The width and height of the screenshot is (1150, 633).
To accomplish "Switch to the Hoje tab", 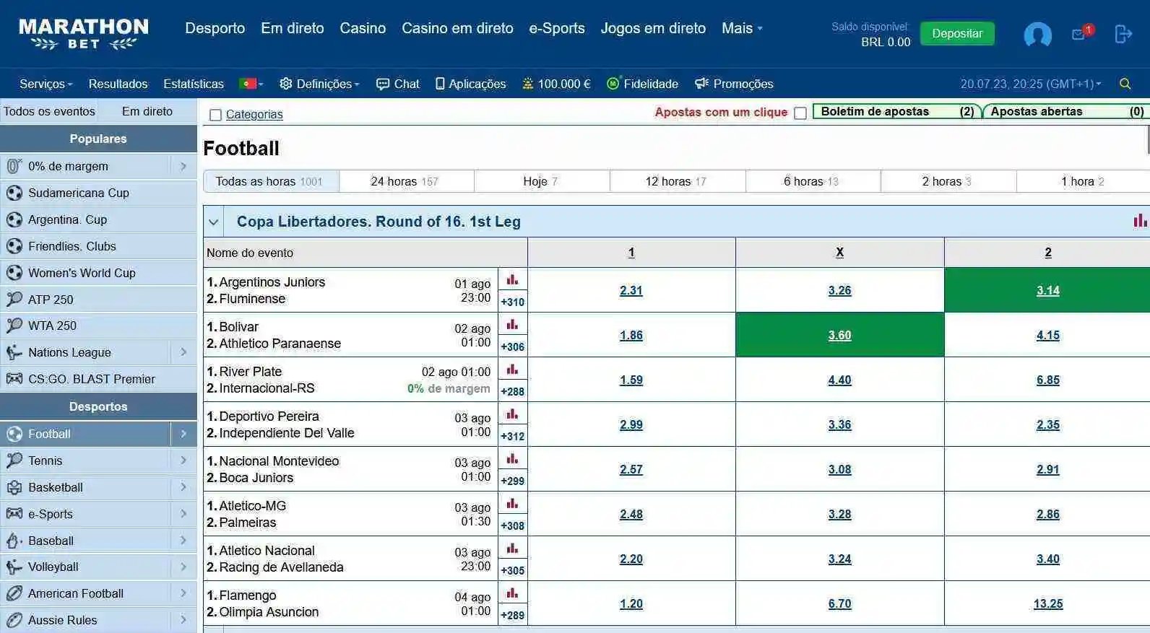I will tap(542, 181).
